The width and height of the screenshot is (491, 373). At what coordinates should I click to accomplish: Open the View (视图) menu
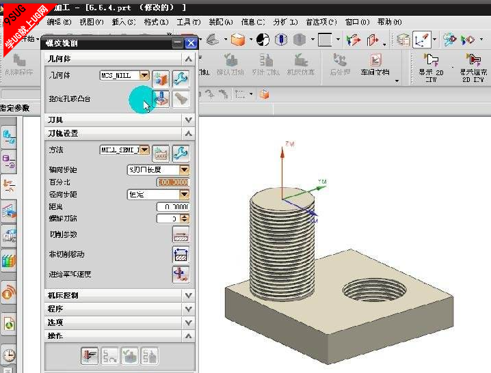[91, 22]
